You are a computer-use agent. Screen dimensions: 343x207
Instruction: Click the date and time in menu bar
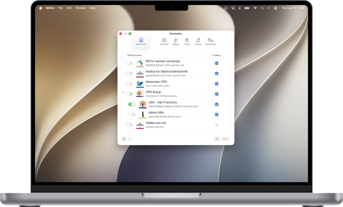(x=293, y=8)
